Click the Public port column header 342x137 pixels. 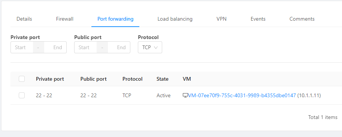pyautogui.click(x=93, y=79)
